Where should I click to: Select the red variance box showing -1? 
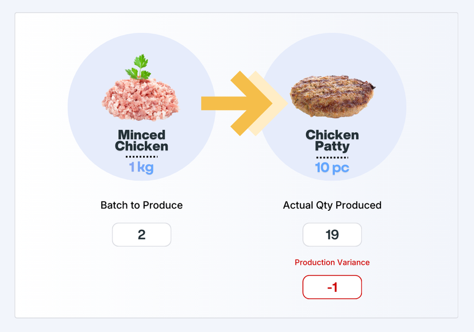[x=332, y=287]
